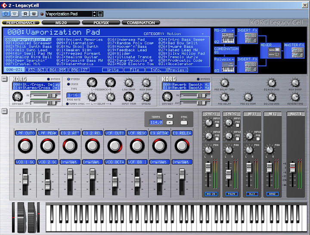
Task: Select program bank 032-063
Action: pyautogui.click(x=36, y=70)
